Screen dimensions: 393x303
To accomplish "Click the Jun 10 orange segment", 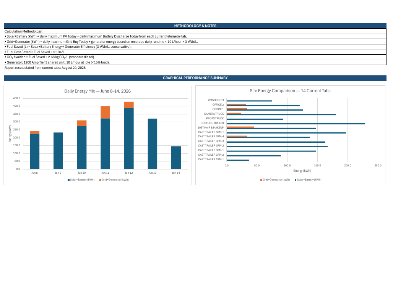I will point(82,123).
